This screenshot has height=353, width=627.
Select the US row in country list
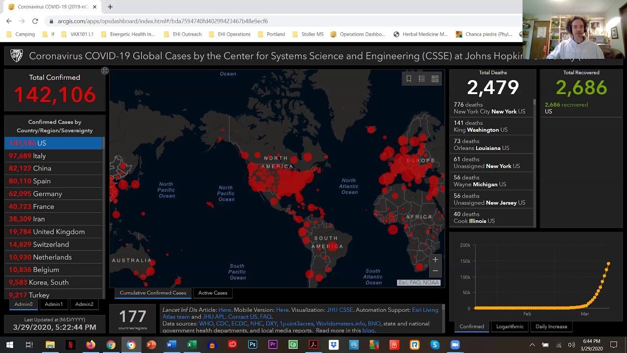pyautogui.click(x=54, y=143)
